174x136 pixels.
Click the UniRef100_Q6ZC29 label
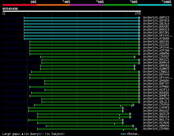tap(156, 114)
